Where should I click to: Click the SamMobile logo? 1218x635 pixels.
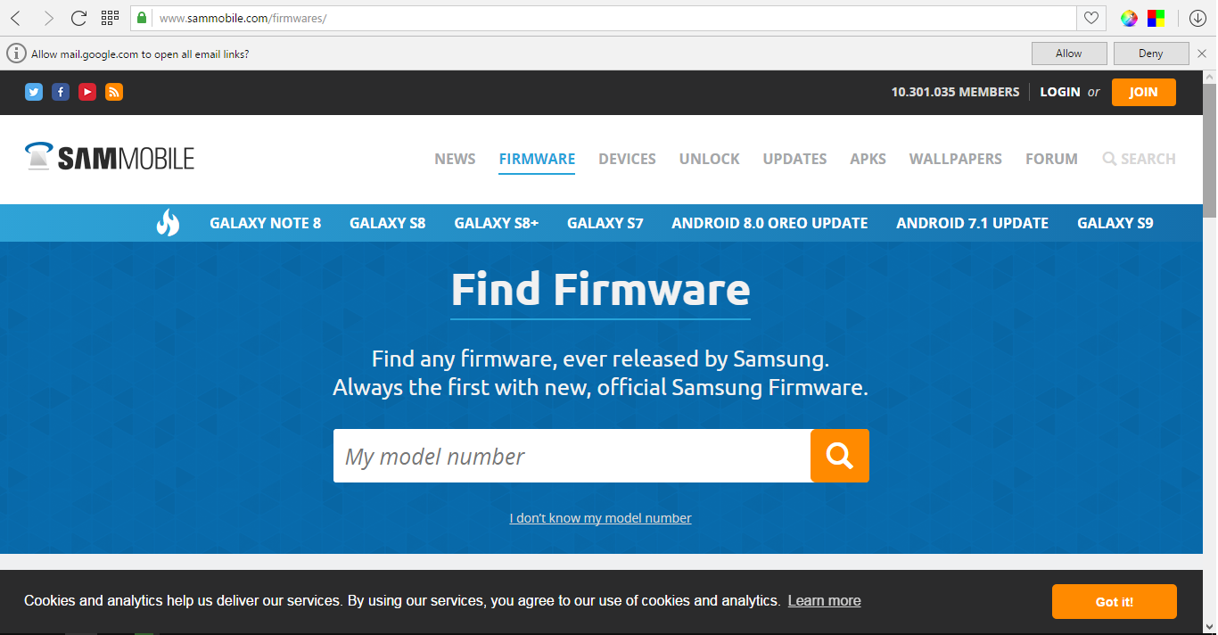coord(110,158)
